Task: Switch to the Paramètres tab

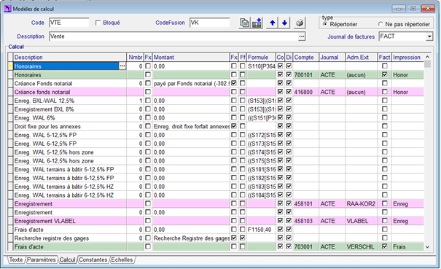Action: [x=42, y=260]
